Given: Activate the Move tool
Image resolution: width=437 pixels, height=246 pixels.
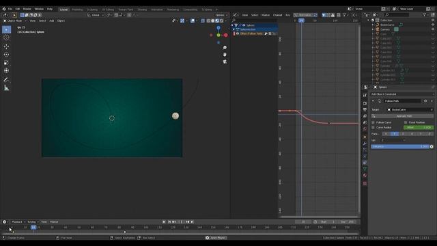Looking at the screenshot, I should [6, 46].
